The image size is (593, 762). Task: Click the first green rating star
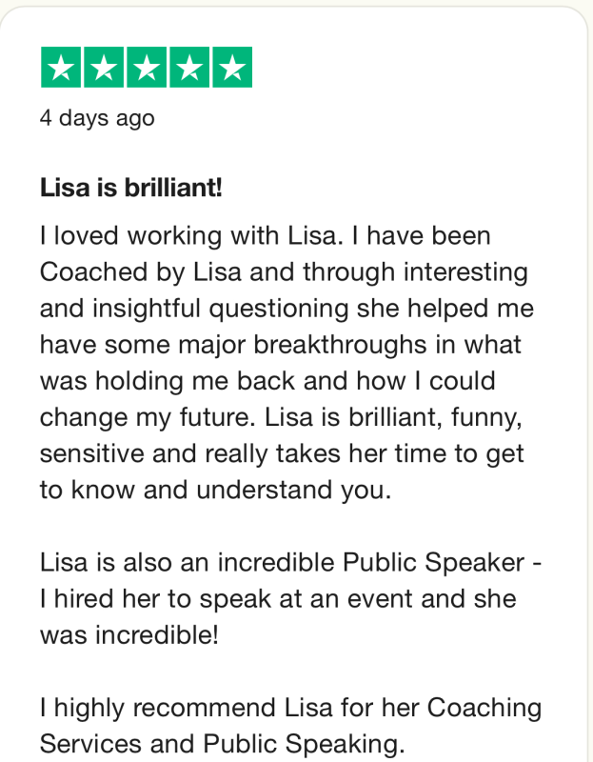(x=61, y=67)
